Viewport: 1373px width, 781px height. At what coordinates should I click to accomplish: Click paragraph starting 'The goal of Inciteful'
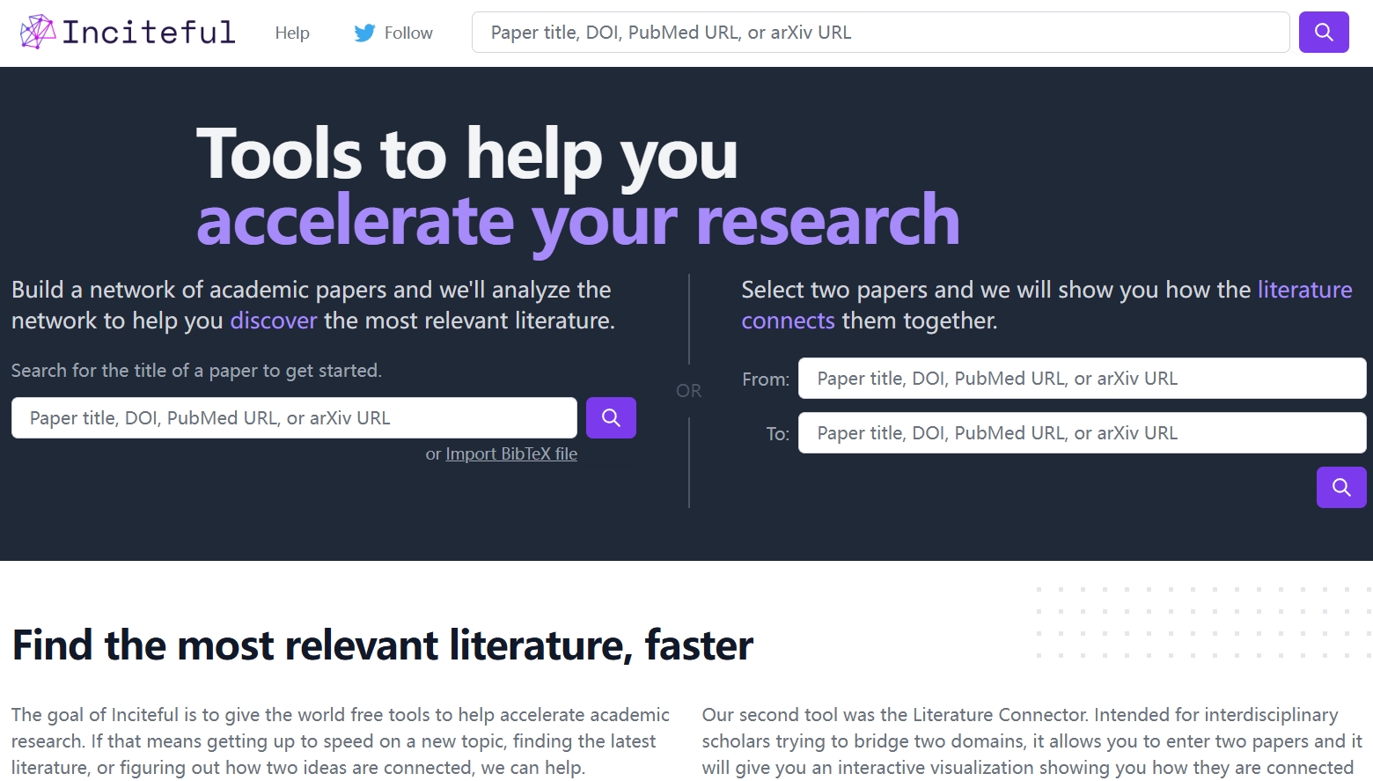341,741
